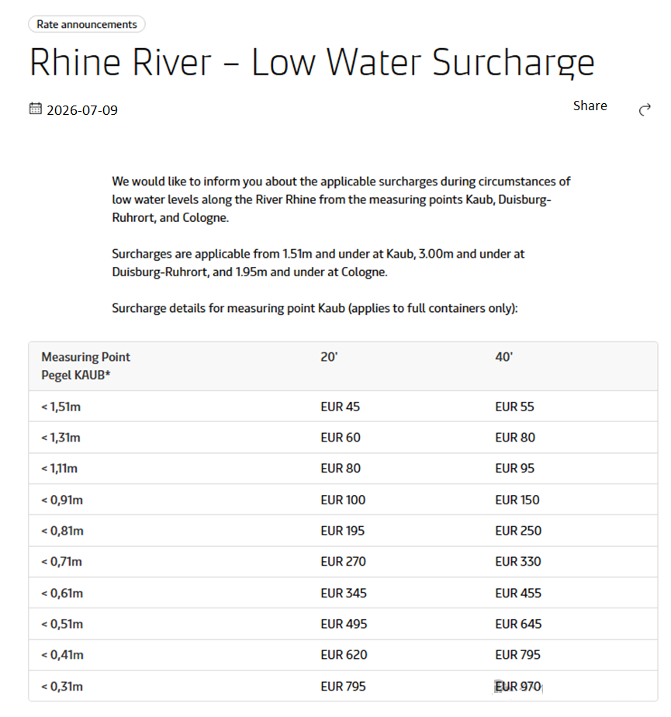Click the EUR 645 cell
Viewport: 671px width, 717px height.
[518, 624]
